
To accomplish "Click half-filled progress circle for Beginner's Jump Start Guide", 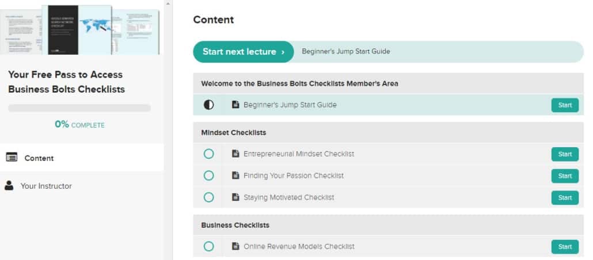I will 208,105.
